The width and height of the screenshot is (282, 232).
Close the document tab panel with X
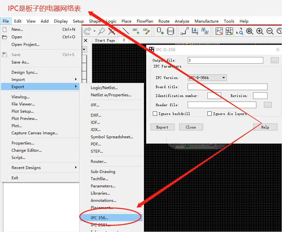[x=85, y=41]
